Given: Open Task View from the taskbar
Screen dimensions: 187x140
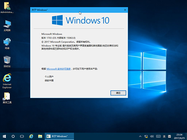Looking at the screenshot, I should point(22,136).
